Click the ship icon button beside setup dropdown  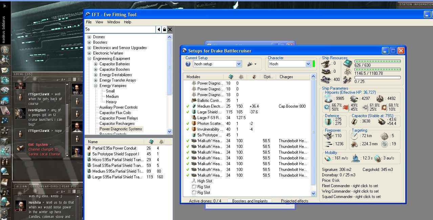click(250, 64)
